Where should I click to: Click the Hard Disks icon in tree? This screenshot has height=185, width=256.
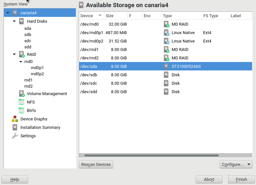pos(21,21)
